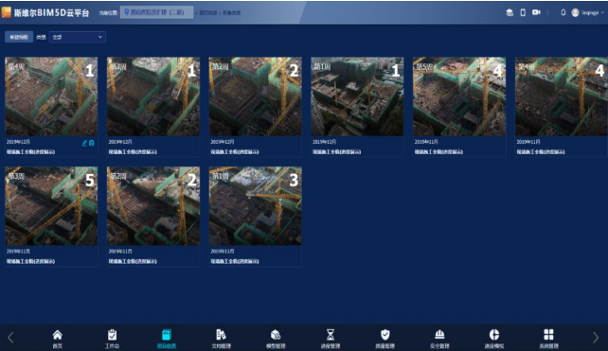Click 2019年12月 date under December 第2周 album

223,142
